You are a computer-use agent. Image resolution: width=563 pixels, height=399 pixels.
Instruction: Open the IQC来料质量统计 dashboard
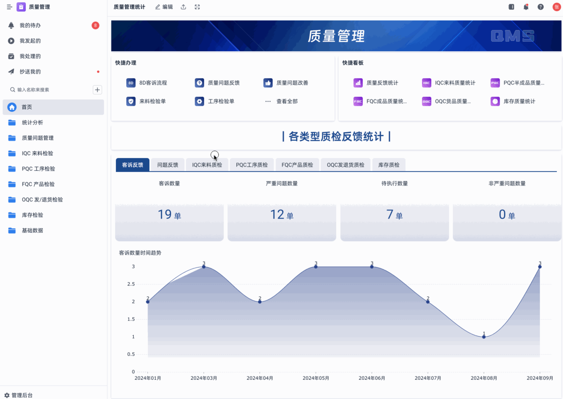tap(449, 83)
